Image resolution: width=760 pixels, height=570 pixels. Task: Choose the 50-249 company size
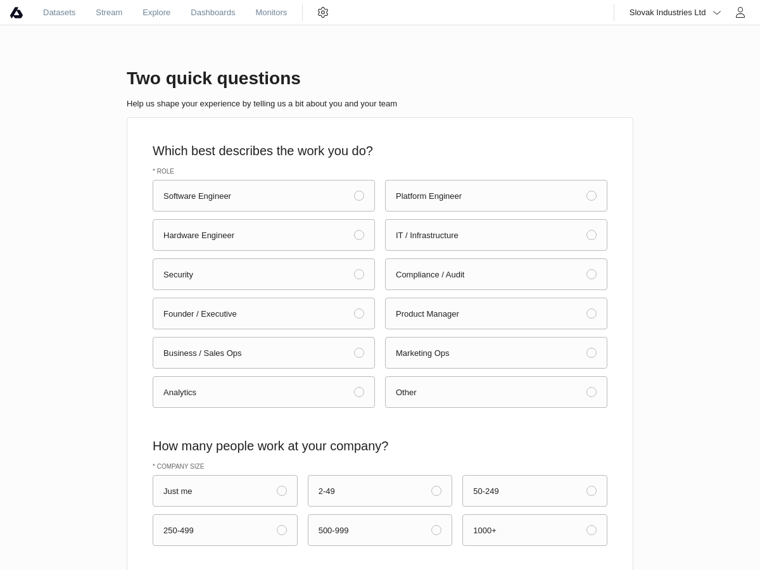tap(535, 491)
